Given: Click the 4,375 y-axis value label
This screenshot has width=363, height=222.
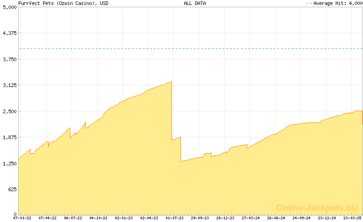Looking at the screenshot, I should pos(9,33).
